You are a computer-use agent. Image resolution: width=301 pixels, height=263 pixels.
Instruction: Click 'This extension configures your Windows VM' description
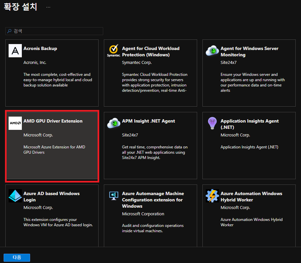58,222
